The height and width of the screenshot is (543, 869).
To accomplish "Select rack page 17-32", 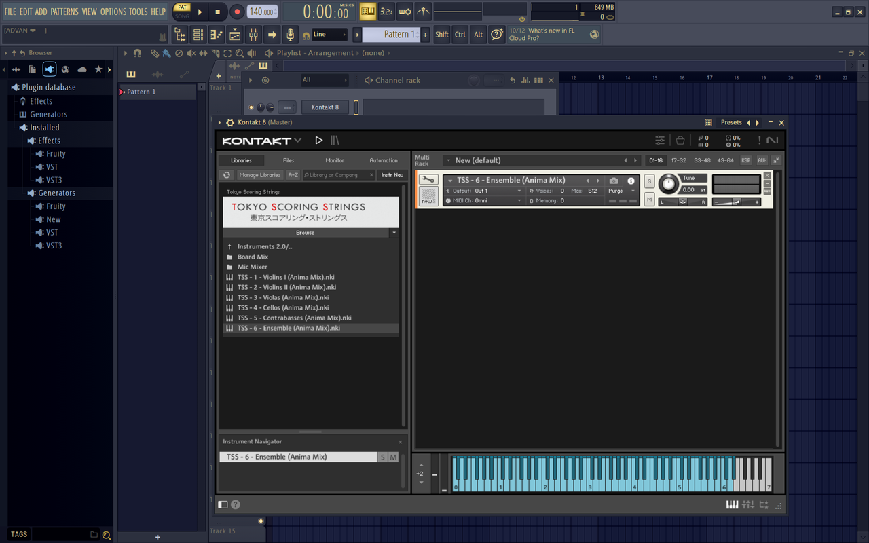I will point(679,160).
